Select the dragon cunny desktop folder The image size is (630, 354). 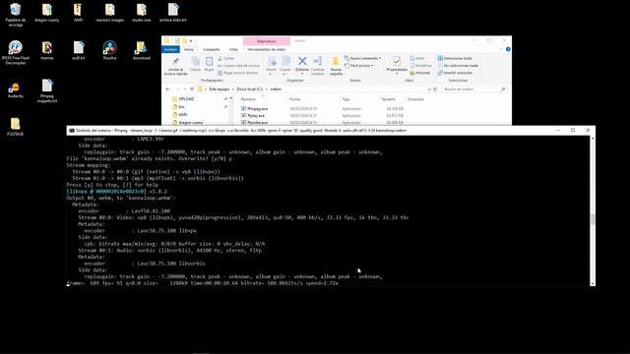[x=47, y=13]
